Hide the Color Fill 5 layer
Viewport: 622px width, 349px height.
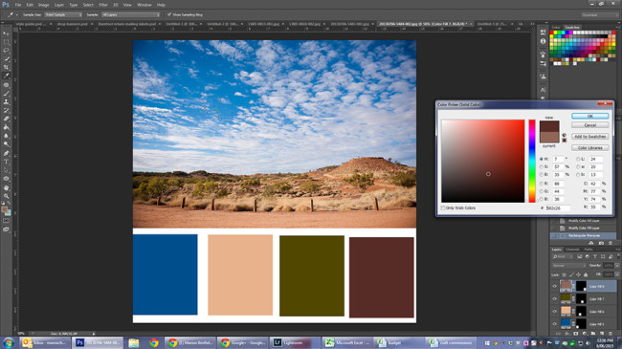click(555, 324)
